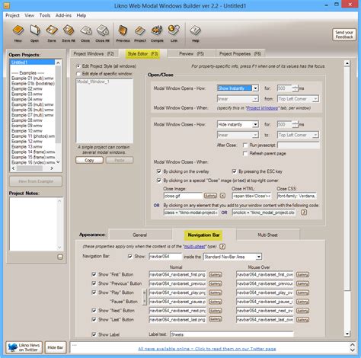Image resolution: width=361 pixels, height=358 pixels.
Task: Switch to the Project Properties (F6) tab
Action: 240,54
